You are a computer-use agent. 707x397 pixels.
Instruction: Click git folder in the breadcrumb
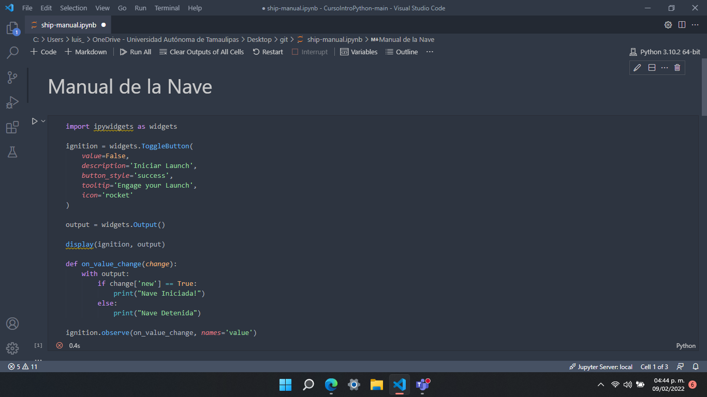[x=284, y=39]
